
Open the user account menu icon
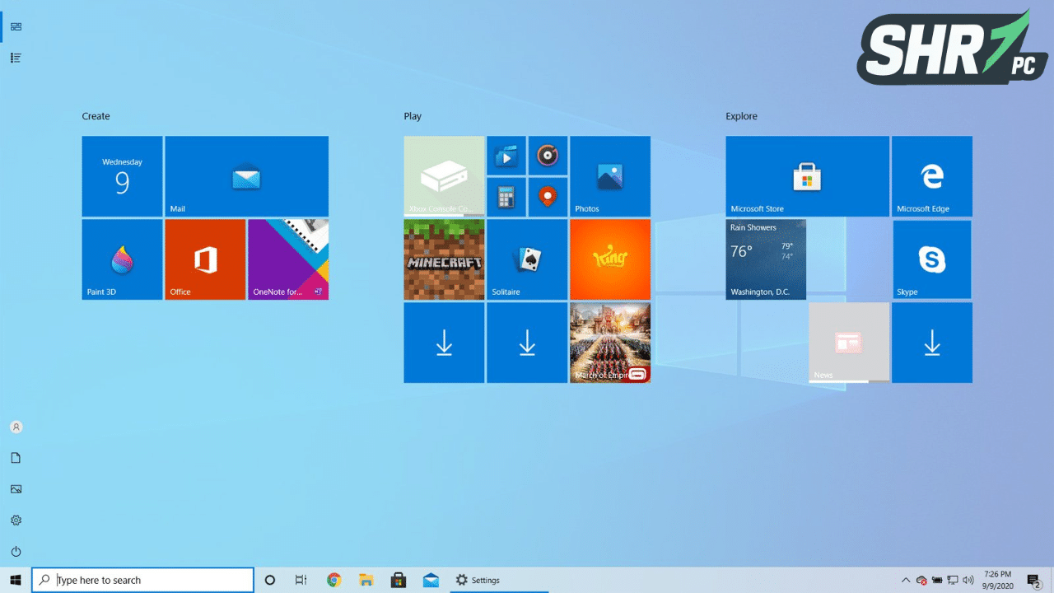[16, 427]
